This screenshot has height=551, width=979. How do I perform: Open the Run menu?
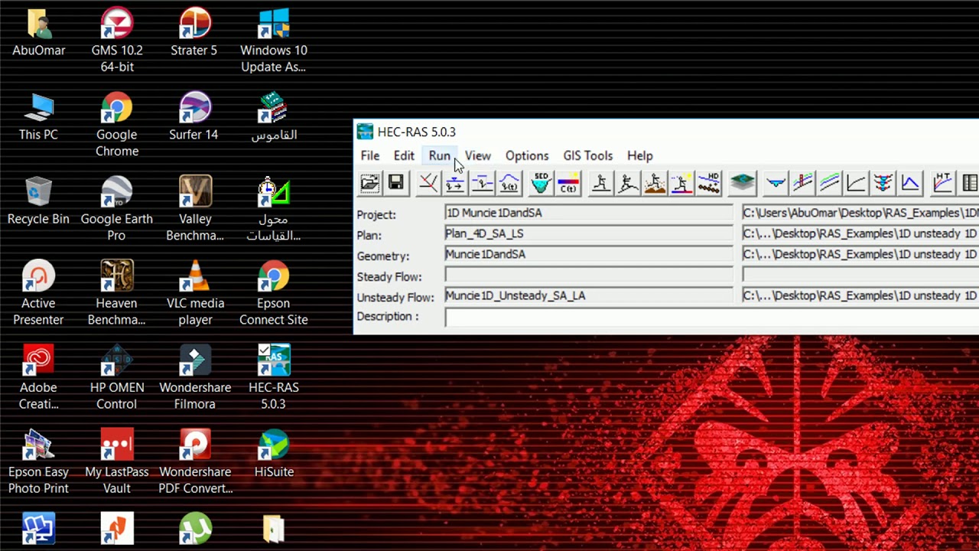coord(440,155)
